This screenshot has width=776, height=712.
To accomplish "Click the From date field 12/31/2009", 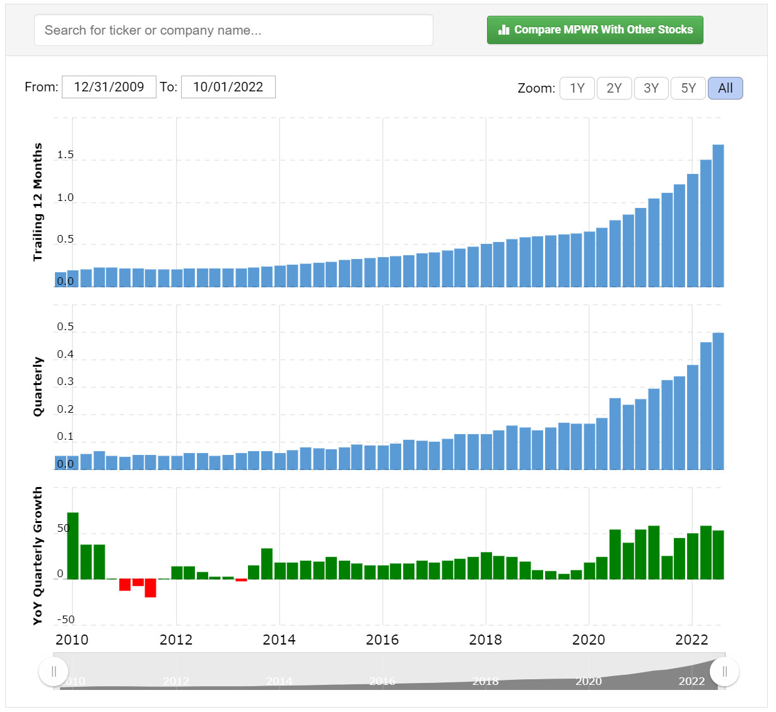I will click(109, 87).
